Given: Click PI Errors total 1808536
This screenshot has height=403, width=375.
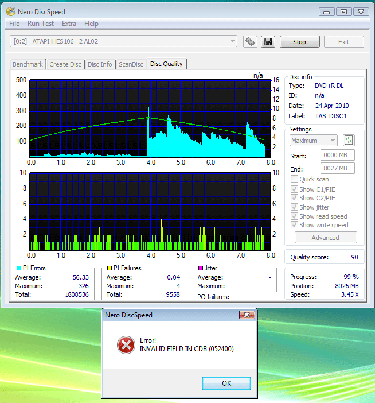Looking at the screenshot, I should tap(77, 294).
